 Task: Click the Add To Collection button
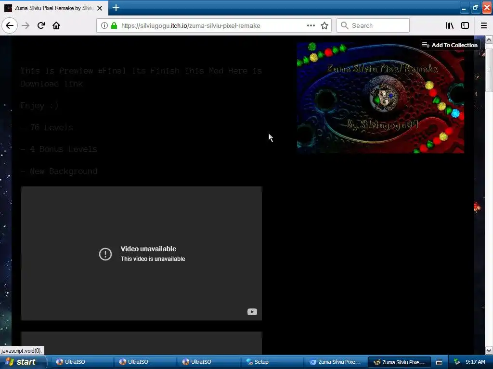[x=450, y=45]
